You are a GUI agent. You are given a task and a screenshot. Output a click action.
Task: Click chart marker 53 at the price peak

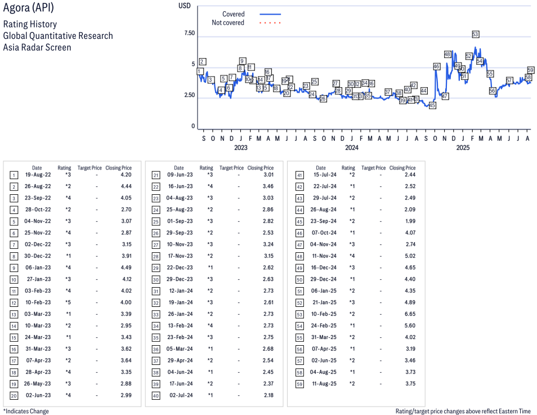point(475,34)
